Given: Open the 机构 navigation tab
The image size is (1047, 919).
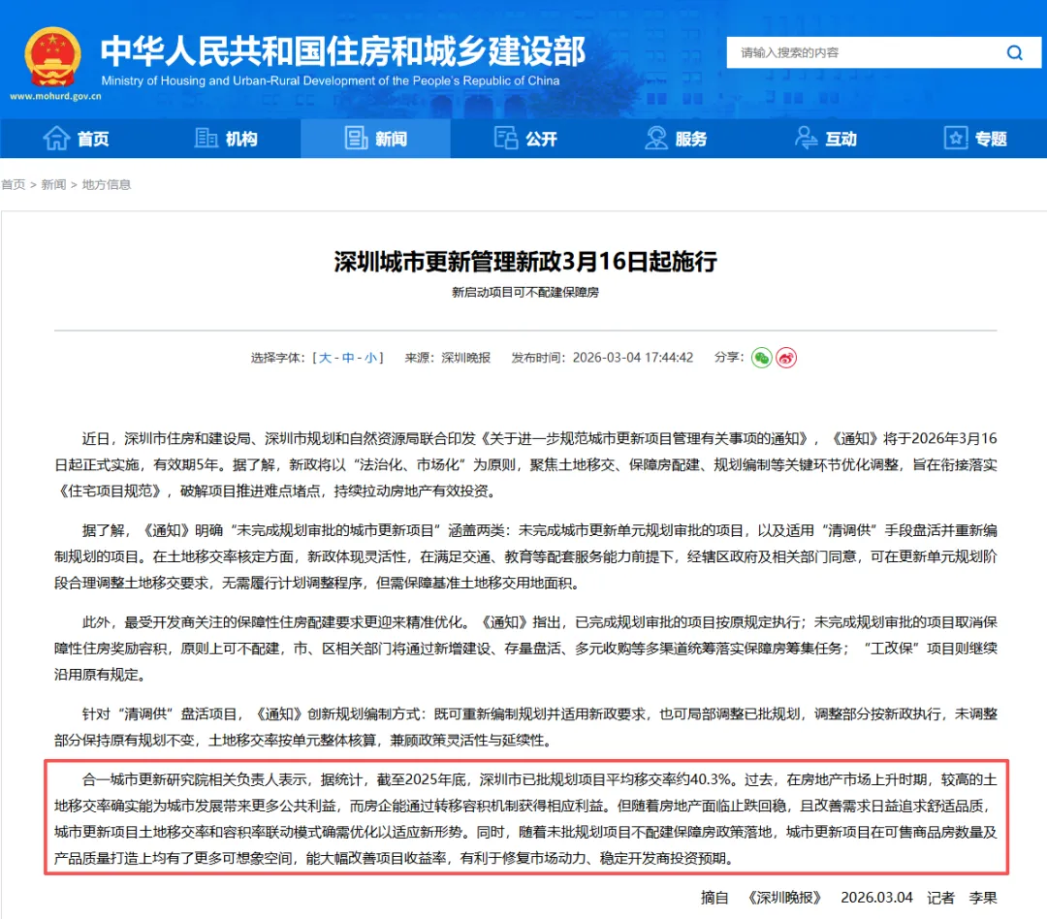Looking at the screenshot, I should (226, 139).
